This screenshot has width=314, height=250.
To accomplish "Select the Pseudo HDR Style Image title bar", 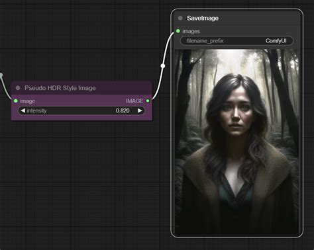I will pyautogui.click(x=81, y=88).
